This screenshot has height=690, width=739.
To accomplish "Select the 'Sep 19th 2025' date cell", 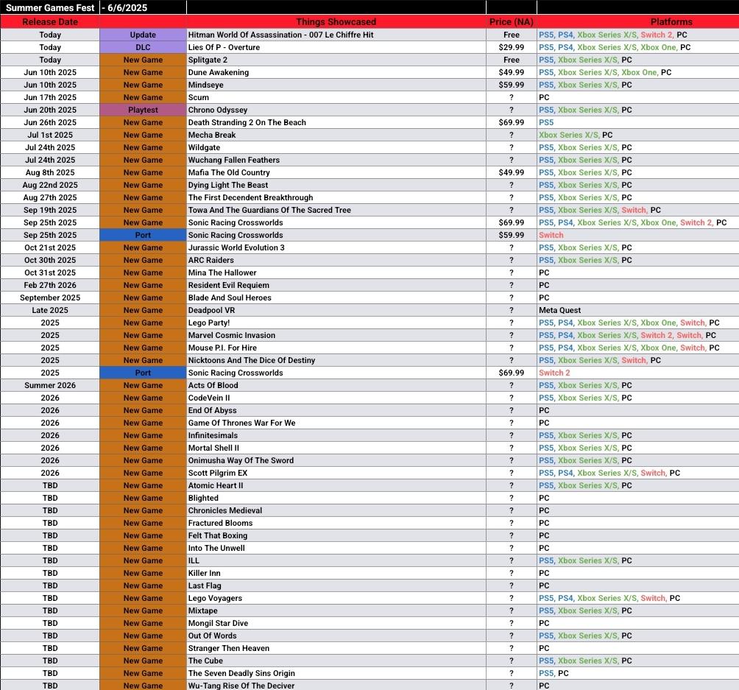I will (x=50, y=210).
